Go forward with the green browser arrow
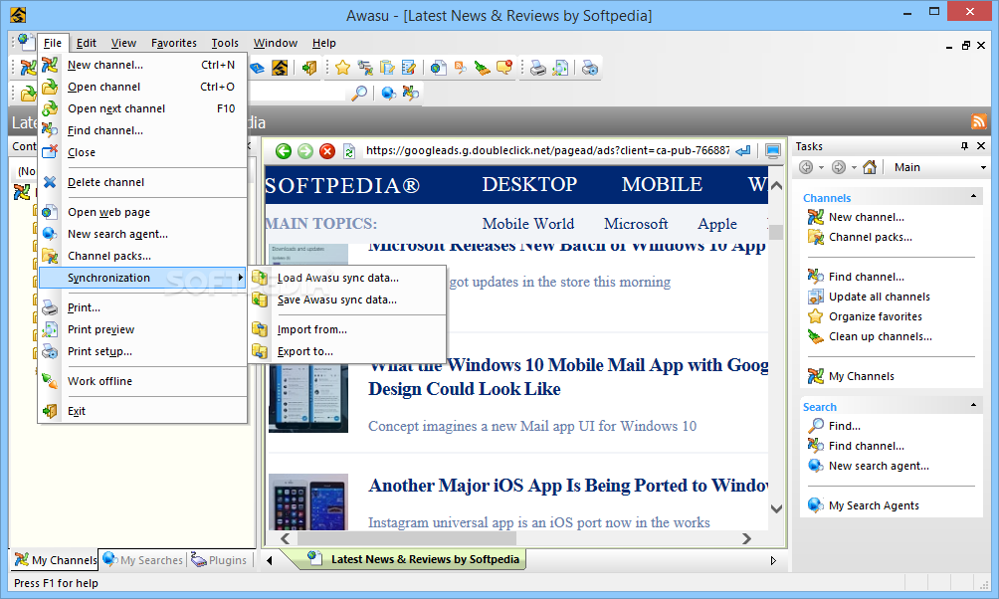 click(x=305, y=151)
